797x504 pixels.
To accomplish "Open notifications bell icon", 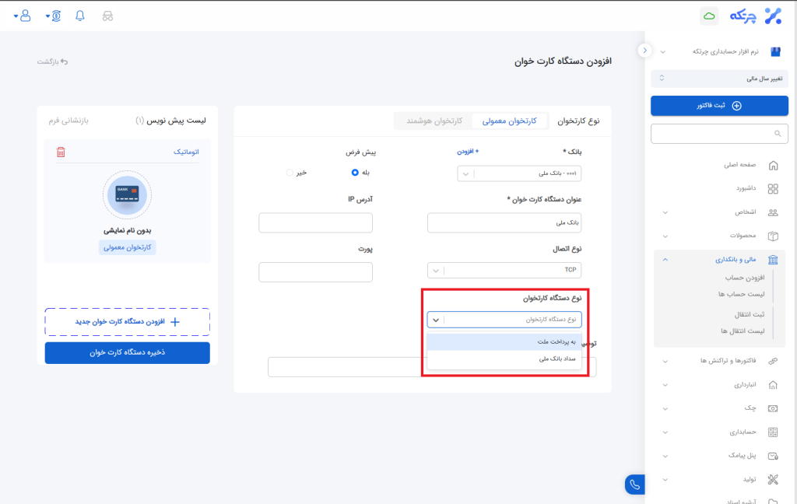I will pos(79,16).
